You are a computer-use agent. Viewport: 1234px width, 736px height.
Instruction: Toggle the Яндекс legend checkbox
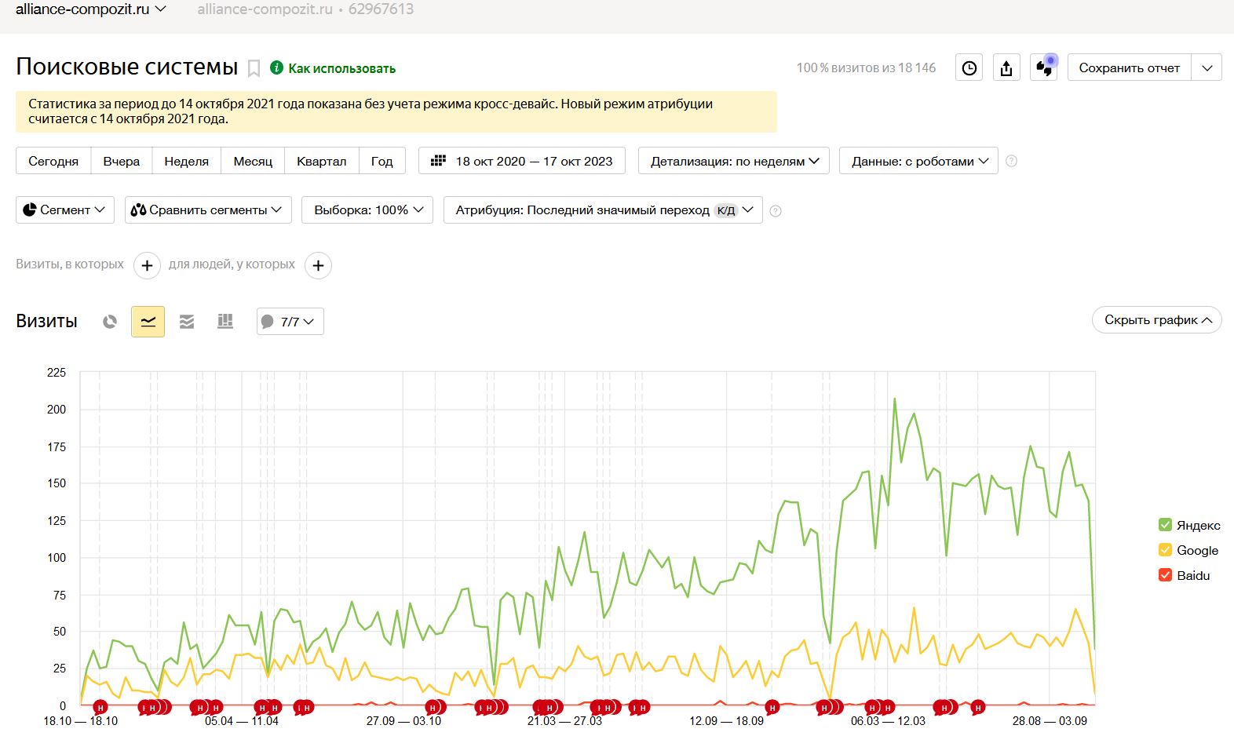click(1165, 525)
